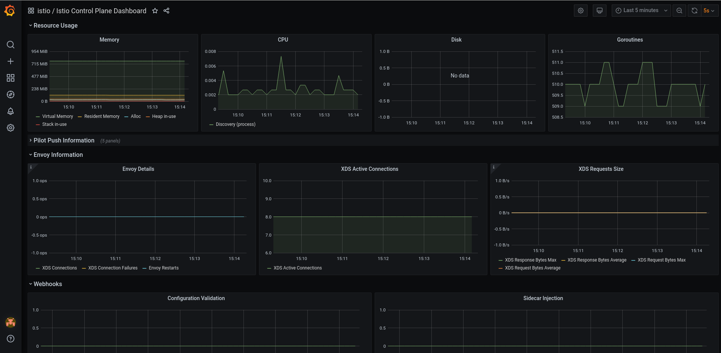Cycle view mode with monitor icon
The height and width of the screenshot is (353, 721).
pyautogui.click(x=600, y=11)
